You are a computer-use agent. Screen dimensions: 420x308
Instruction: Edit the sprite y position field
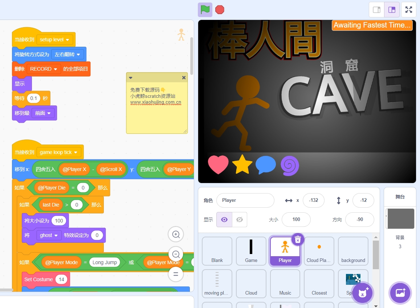click(x=363, y=200)
